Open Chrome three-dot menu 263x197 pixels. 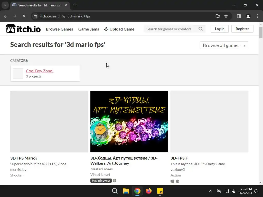257,16
